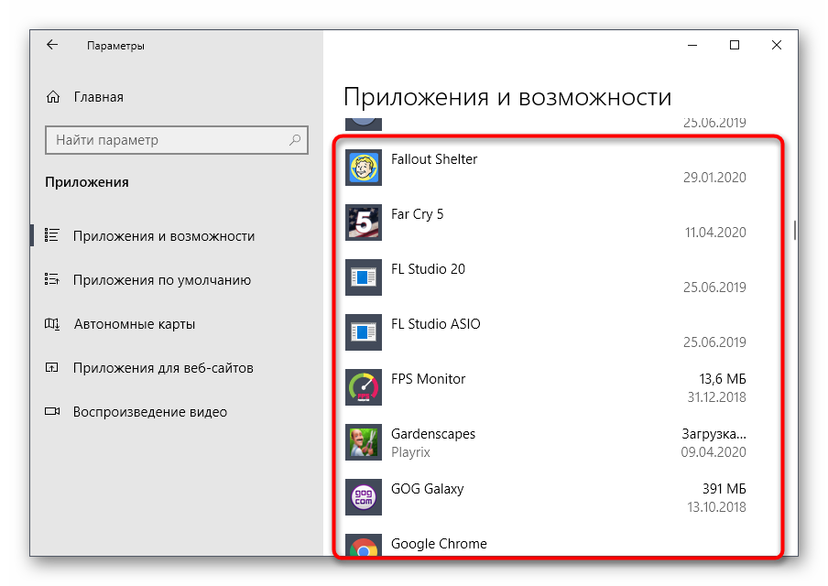Open Приложения по умолчанию section
Image resolution: width=828 pixels, height=586 pixels.
tap(161, 280)
